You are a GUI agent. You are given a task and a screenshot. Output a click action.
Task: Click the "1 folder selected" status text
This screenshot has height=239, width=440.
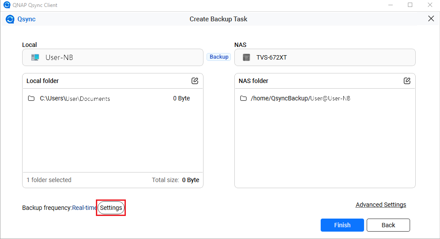[49, 180]
